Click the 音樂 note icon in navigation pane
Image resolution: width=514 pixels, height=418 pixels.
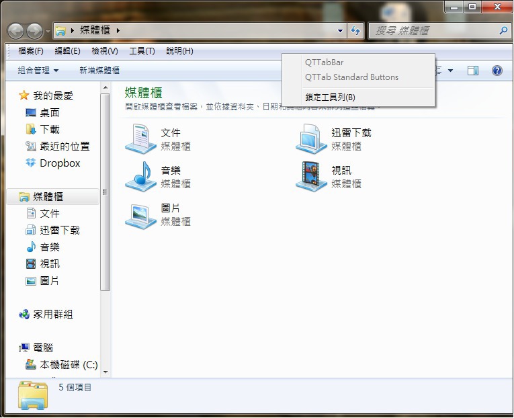31,247
